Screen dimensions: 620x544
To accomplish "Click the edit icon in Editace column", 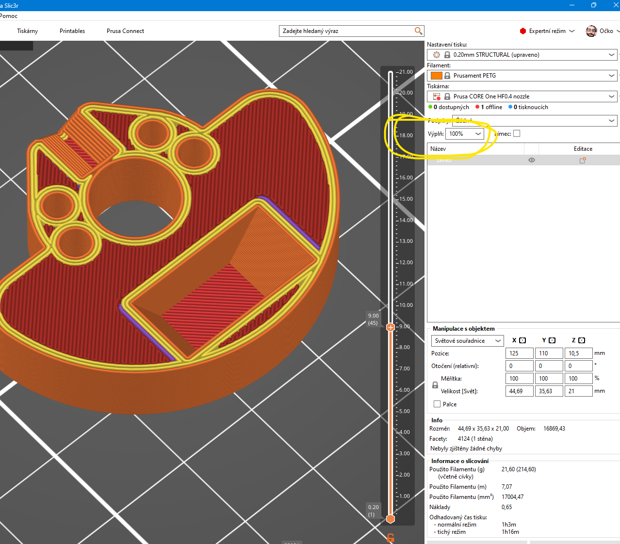I will (x=583, y=160).
